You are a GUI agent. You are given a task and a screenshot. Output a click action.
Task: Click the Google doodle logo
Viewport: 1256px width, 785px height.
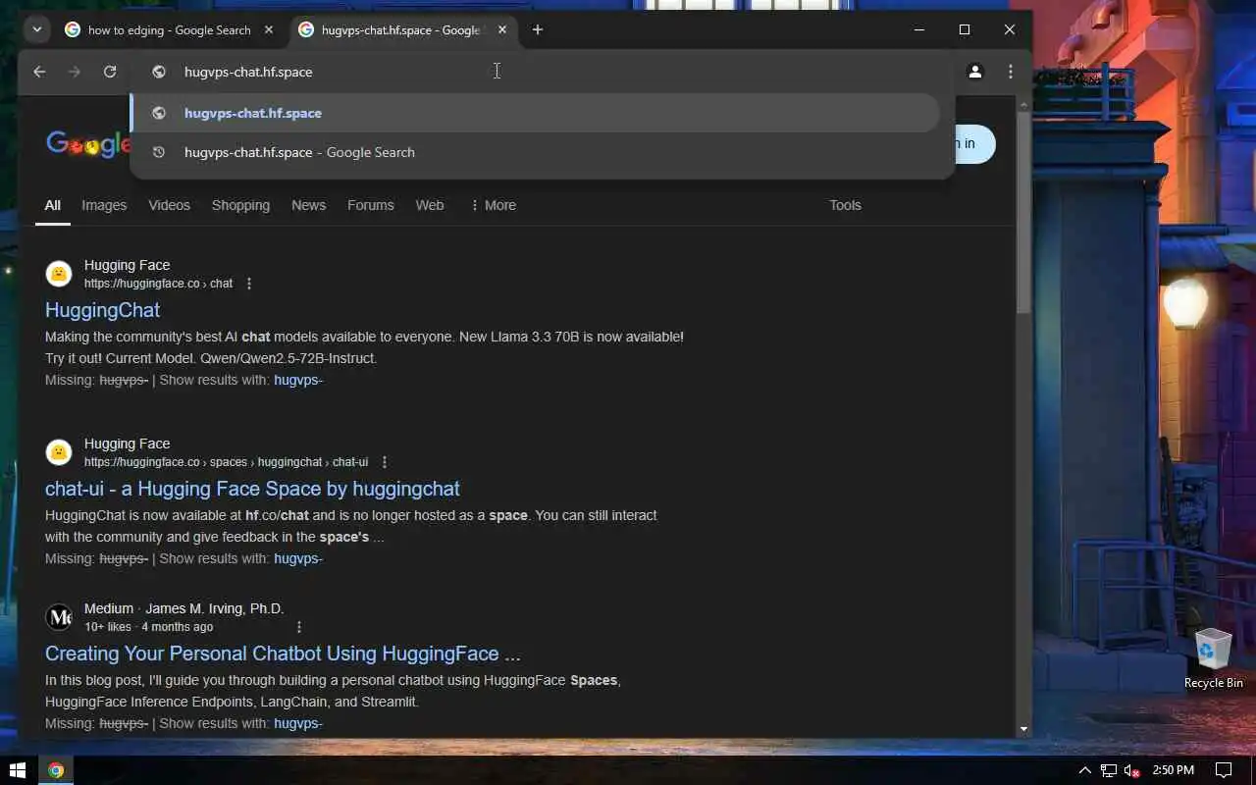tap(87, 145)
